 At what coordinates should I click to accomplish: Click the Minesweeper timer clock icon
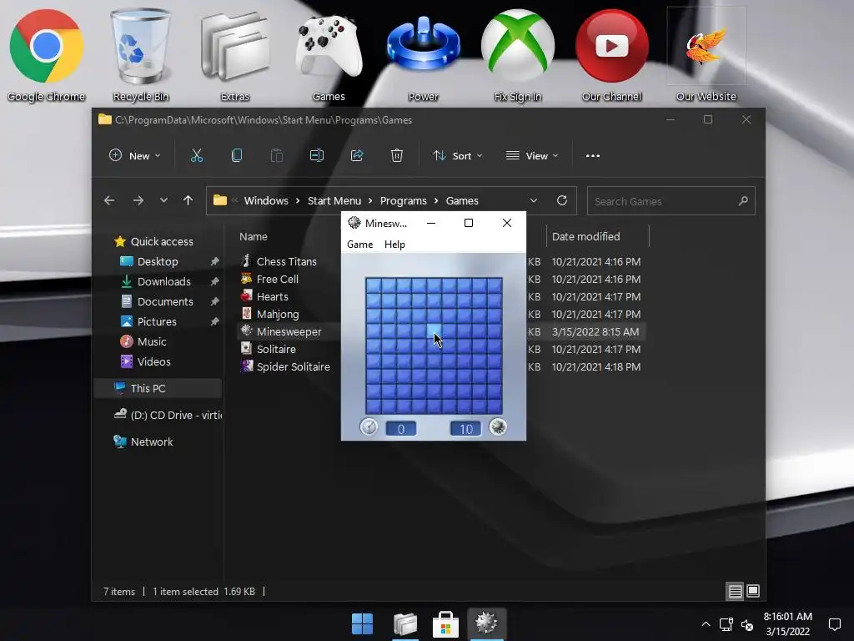click(369, 426)
